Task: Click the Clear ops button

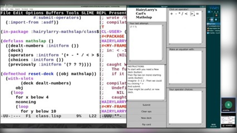Action: 146,111
